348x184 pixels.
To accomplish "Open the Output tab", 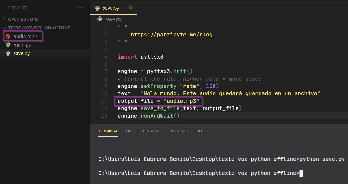I will pyautogui.click(x=203, y=131).
